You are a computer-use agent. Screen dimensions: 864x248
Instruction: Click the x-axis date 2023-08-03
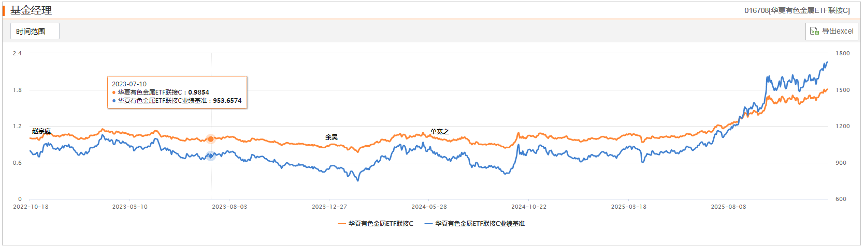[229, 207]
